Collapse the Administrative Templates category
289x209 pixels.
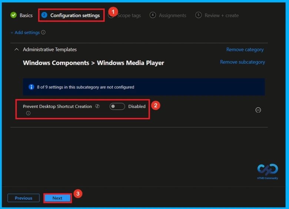coord(17,49)
